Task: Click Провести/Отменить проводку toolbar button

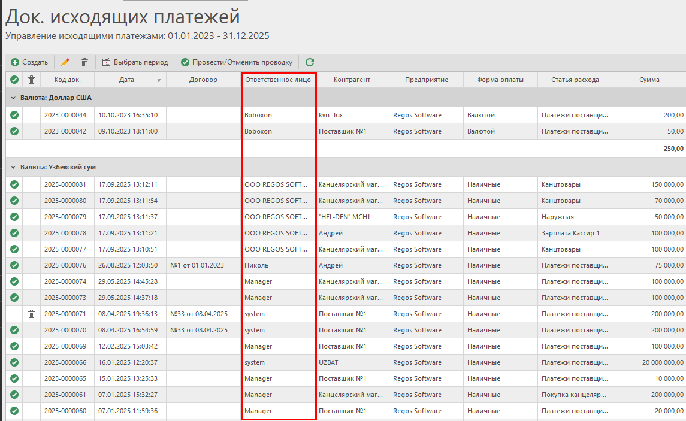Action: 237,62
